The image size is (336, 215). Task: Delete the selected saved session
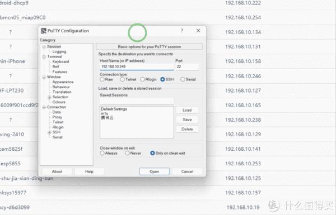(187, 129)
